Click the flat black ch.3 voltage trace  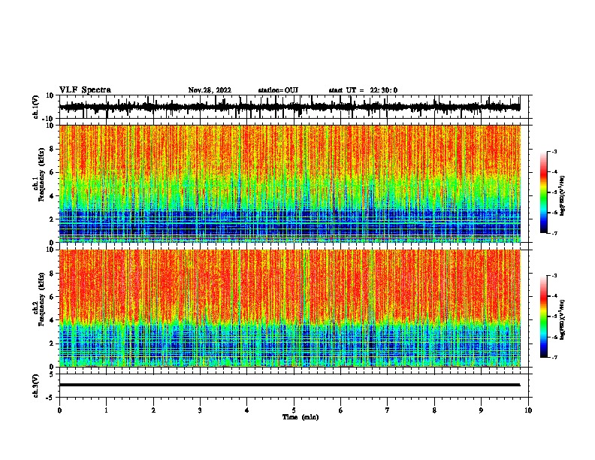click(x=289, y=385)
